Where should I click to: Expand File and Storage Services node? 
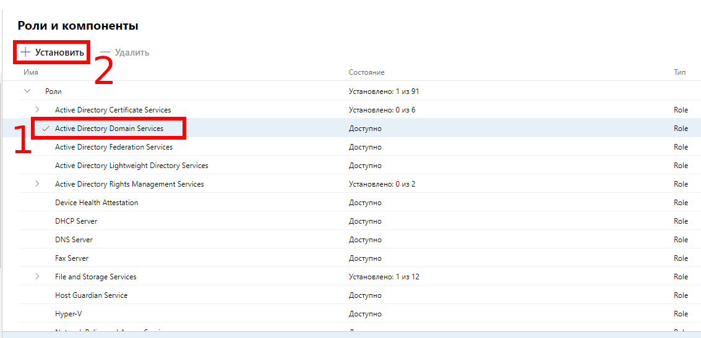tap(37, 276)
